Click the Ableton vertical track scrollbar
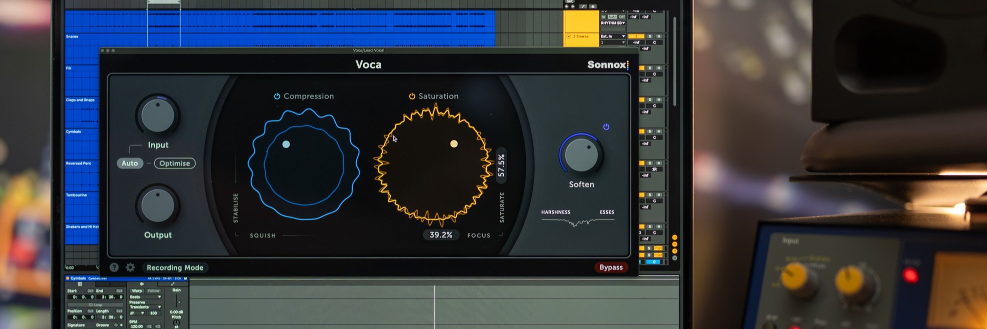The width and height of the screenshot is (987, 329). pyautogui.click(x=674, y=61)
